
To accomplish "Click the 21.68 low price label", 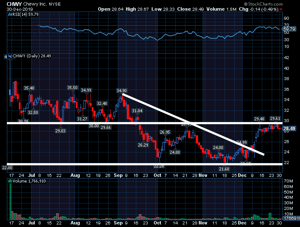I will click(x=224, y=169).
